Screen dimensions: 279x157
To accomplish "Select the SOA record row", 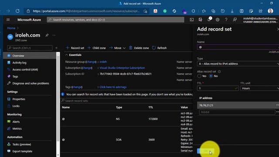I will [x=127, y=140].
